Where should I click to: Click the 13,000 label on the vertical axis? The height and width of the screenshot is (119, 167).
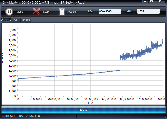[12, 30]
